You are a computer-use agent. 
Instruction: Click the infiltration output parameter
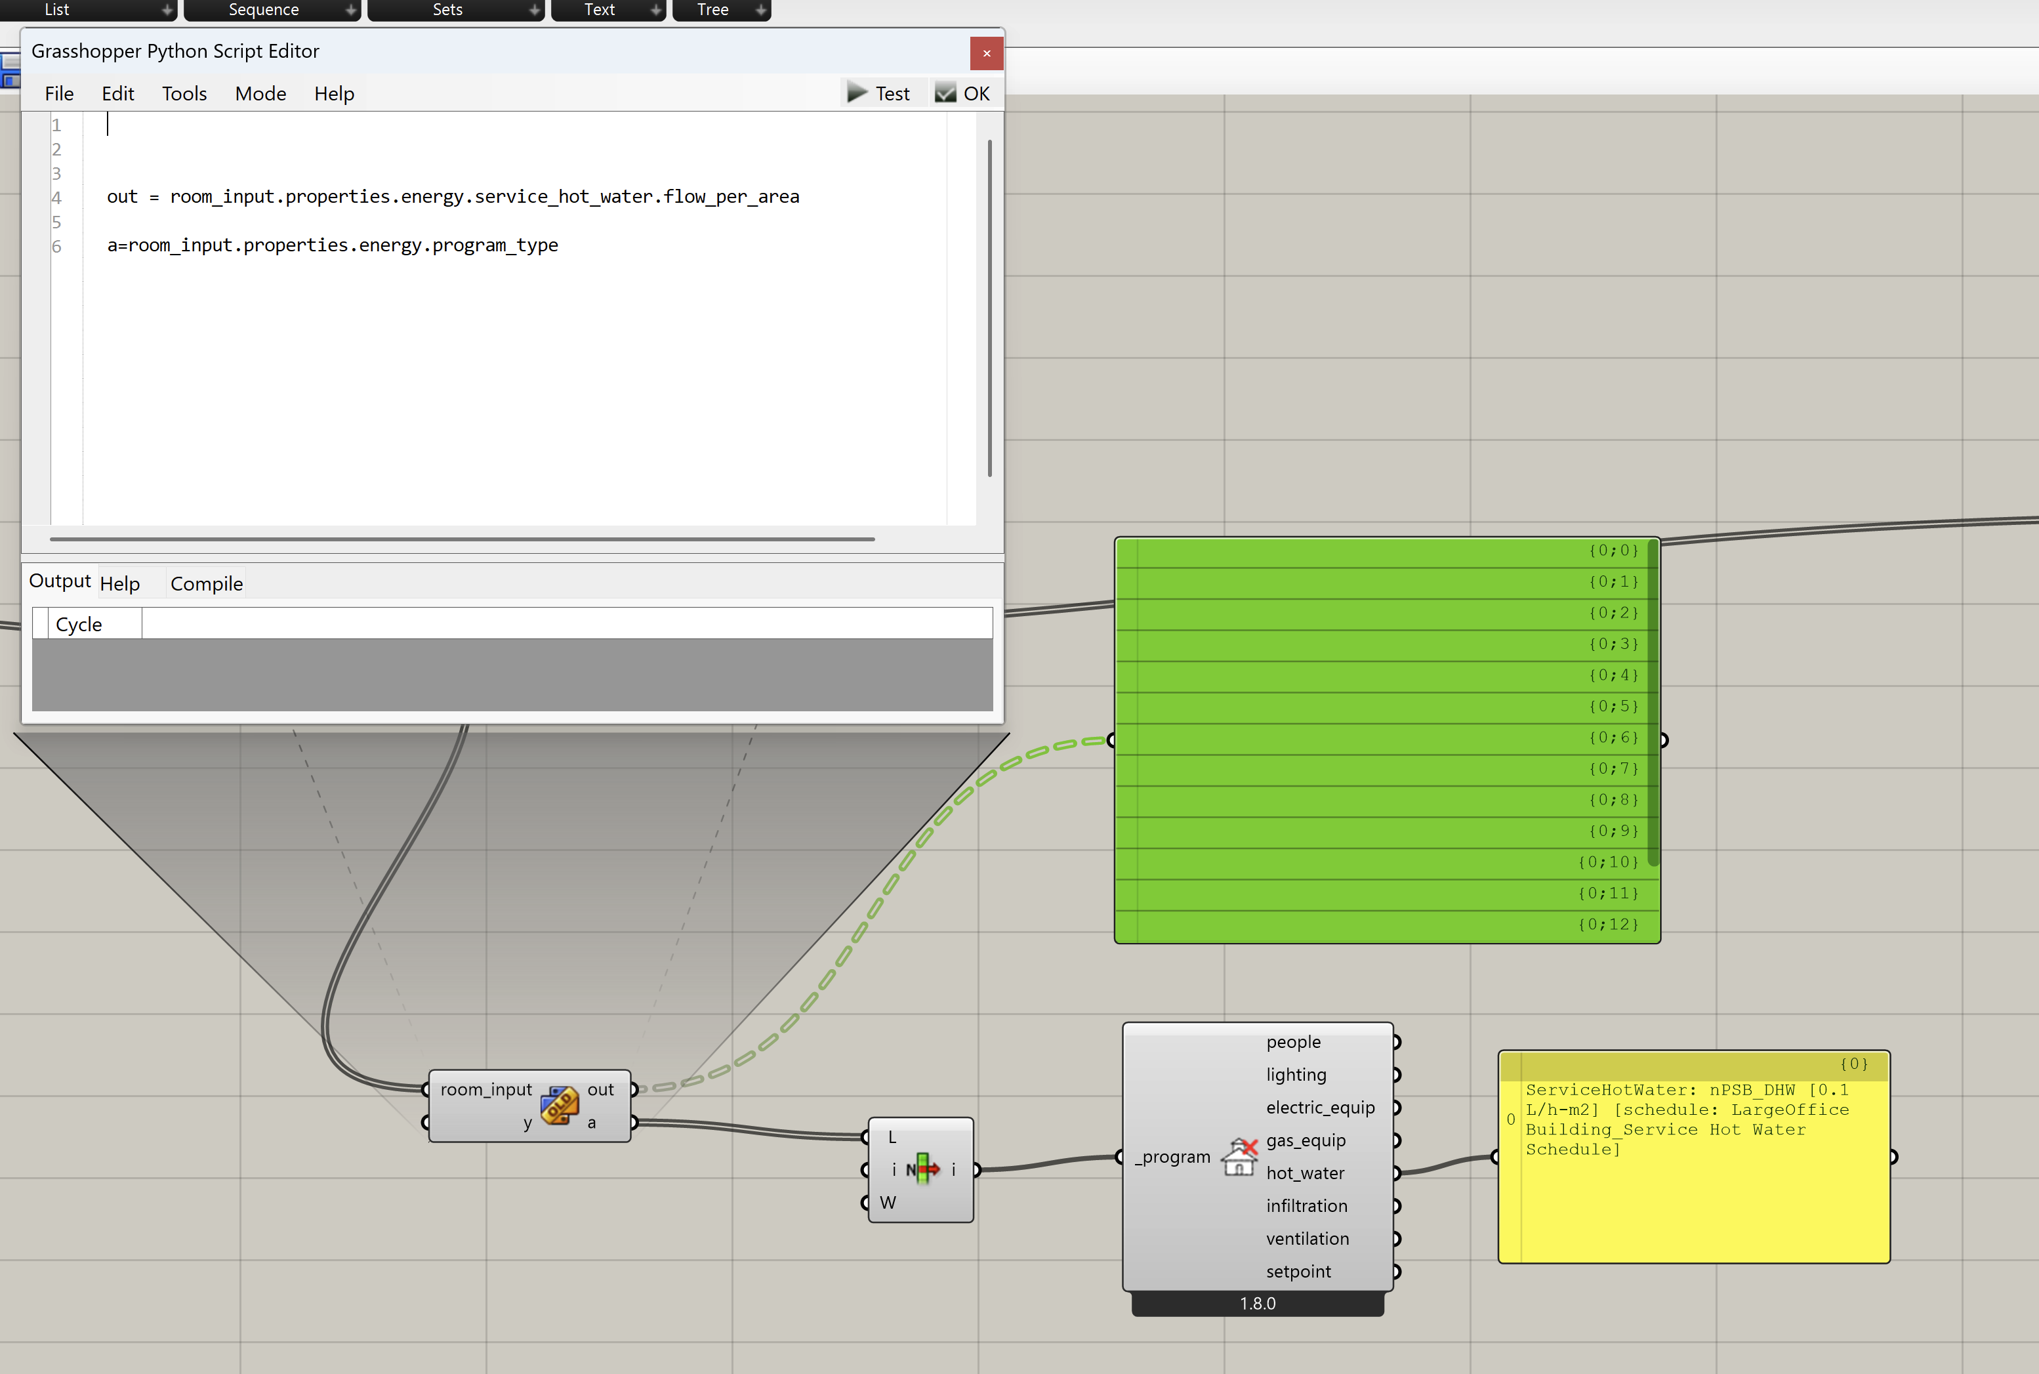[1307, 1206]
